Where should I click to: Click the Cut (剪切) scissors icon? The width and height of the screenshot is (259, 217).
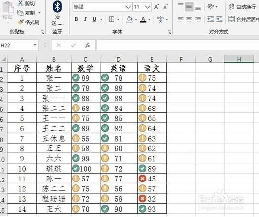pos(20,3)
